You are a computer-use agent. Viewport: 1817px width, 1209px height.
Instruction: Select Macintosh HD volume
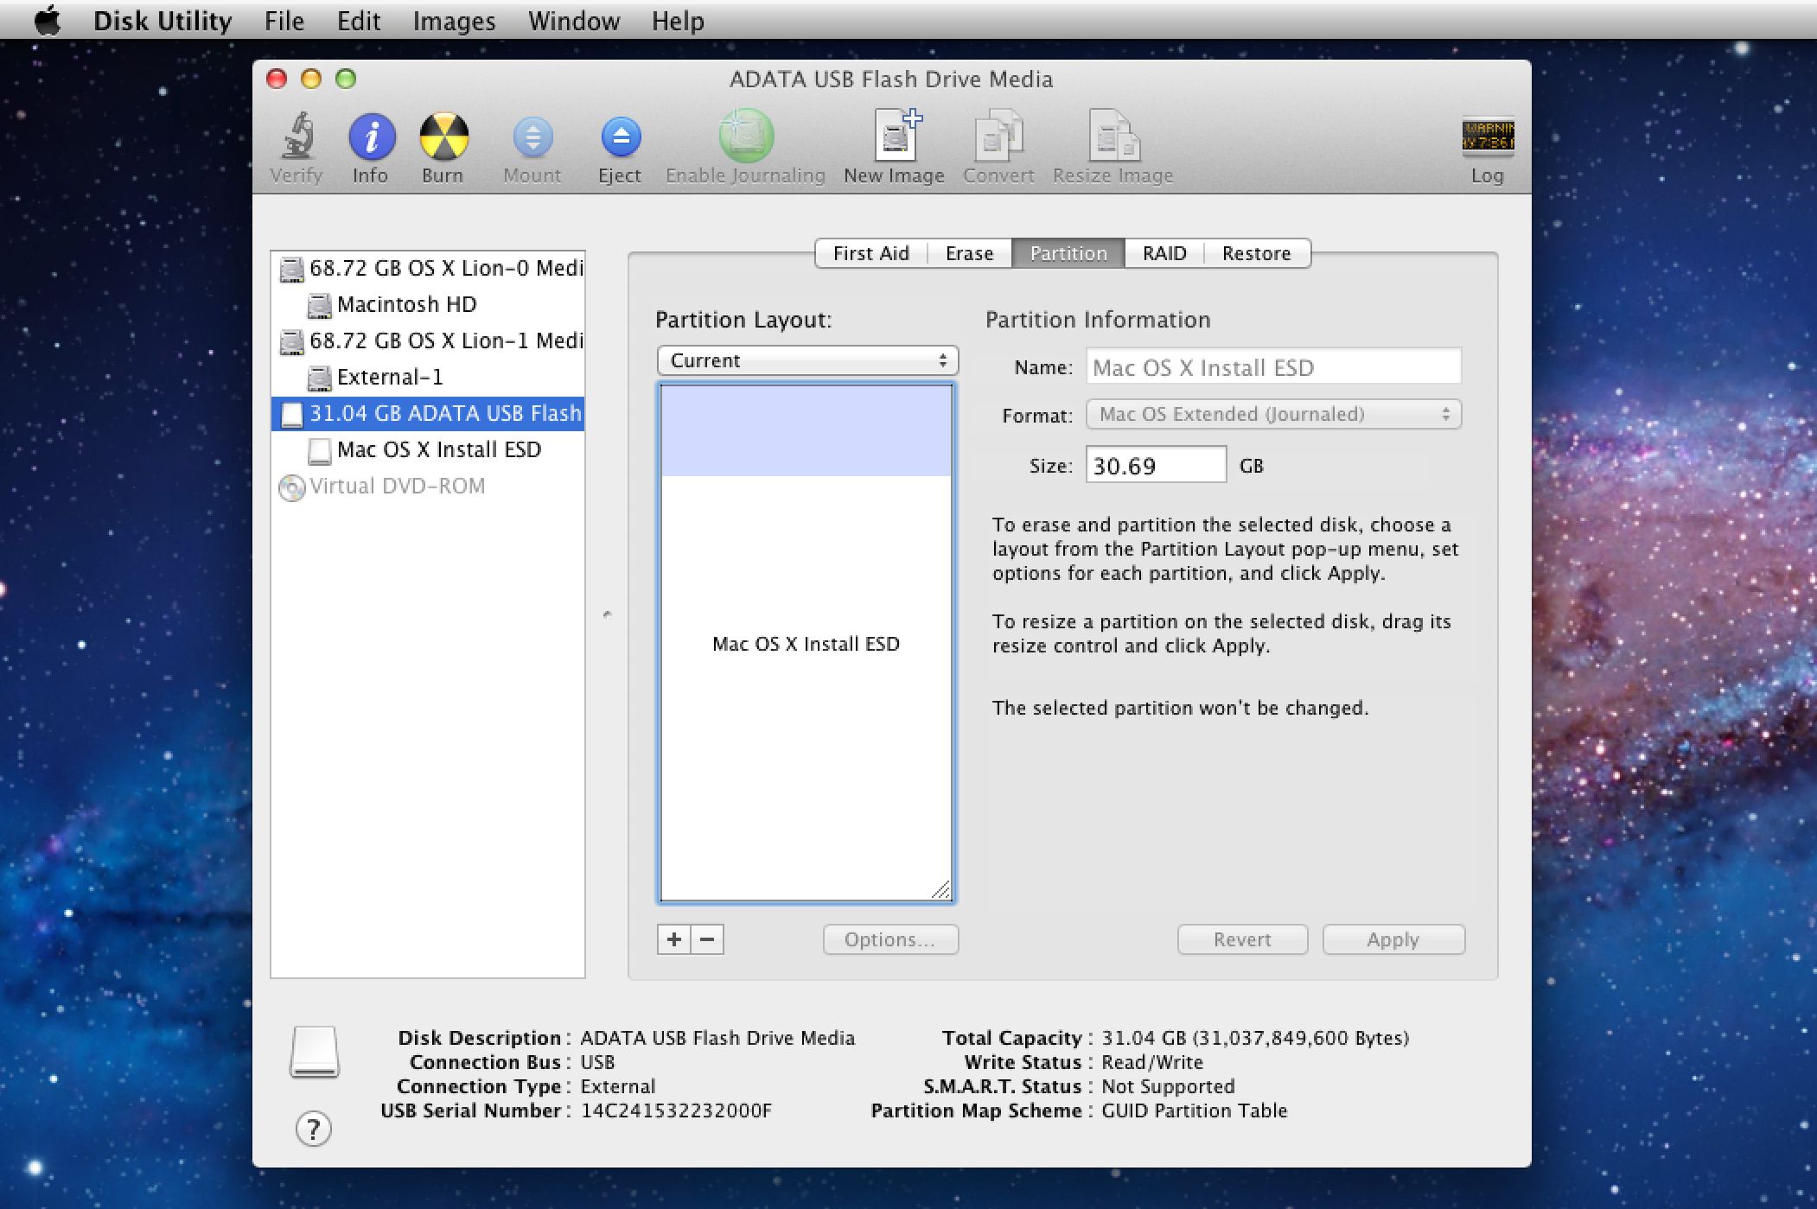click(x=428, y=304)
